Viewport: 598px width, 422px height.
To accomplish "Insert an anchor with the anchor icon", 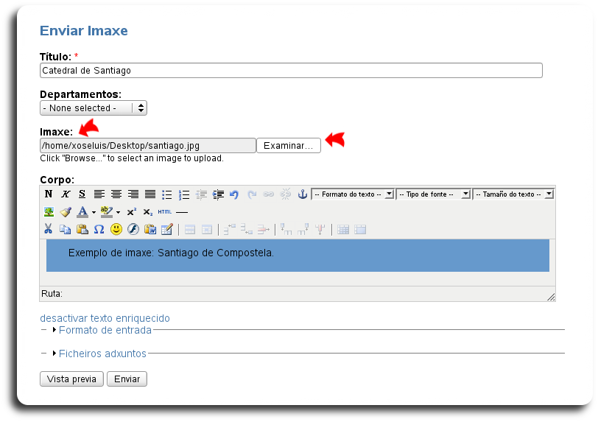I will pyautogui.click(x=301, y=194).
